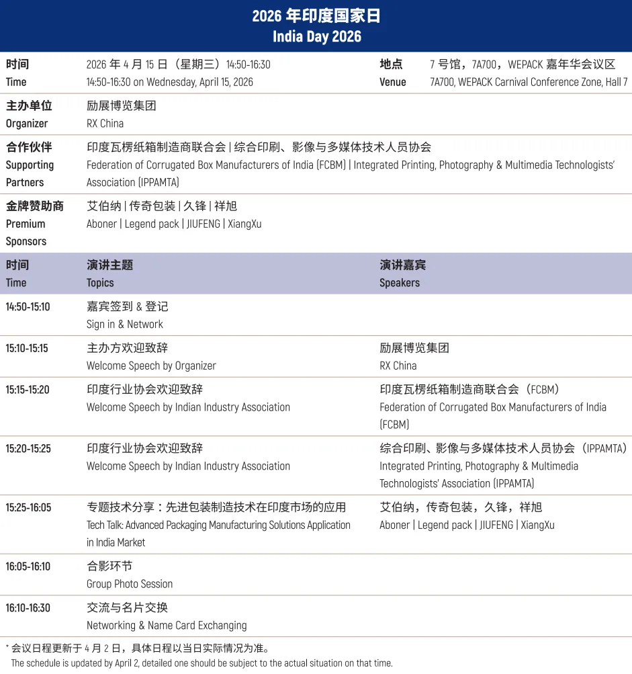Click 'Sign in & Network'
This screenshot has height=674, width=632.
[x=125, y=325]
